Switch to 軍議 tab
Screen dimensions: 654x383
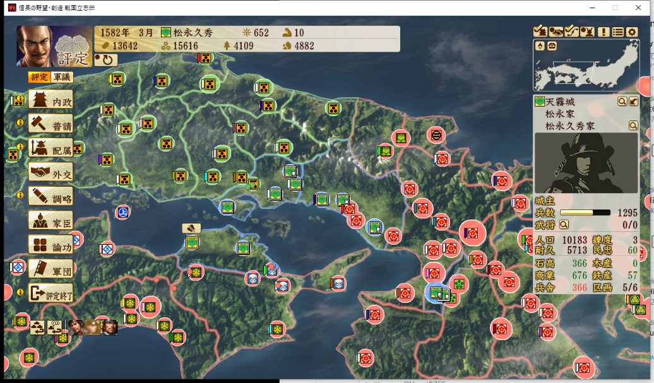(x=62, y=77)
